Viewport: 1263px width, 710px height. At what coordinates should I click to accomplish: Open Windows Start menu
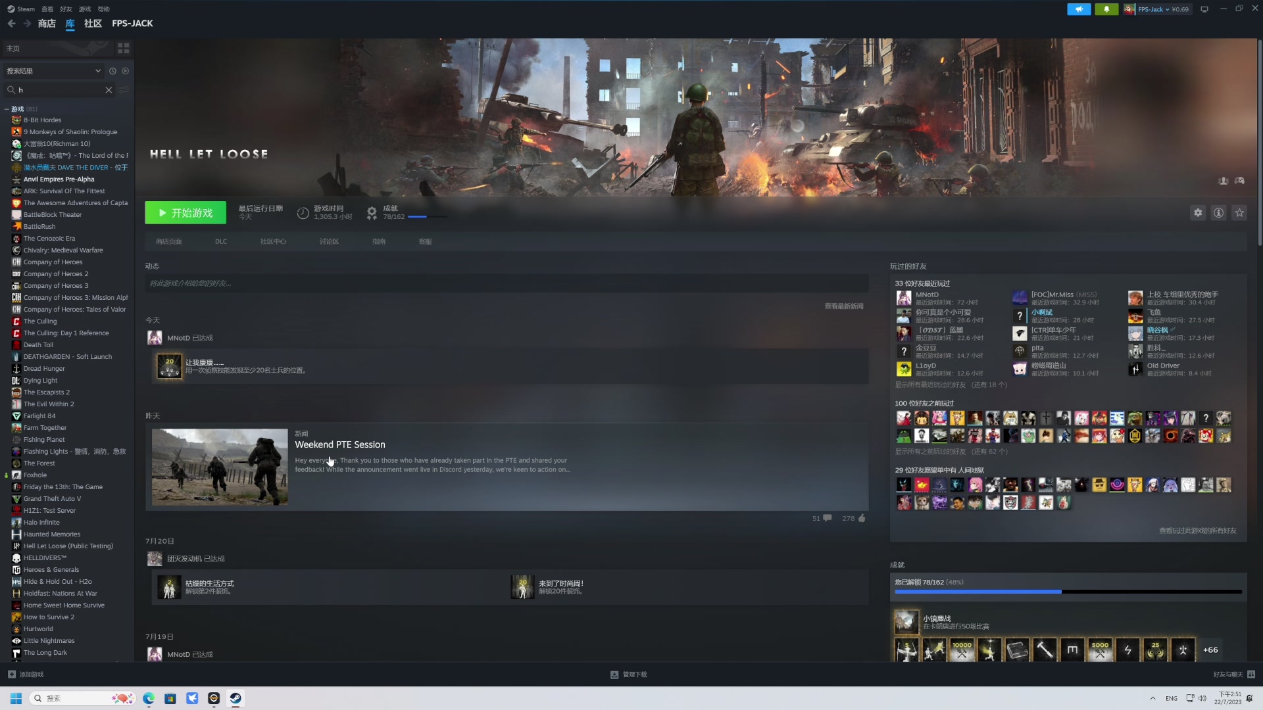click(x=16, y=698)
